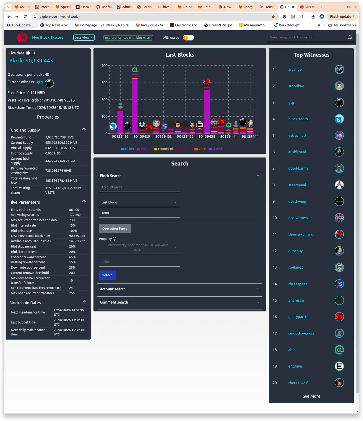This screenshot has height=421, width=363.
Task: Toggle 'vote' series in chart legend
Action: click(x=200, y=149)
